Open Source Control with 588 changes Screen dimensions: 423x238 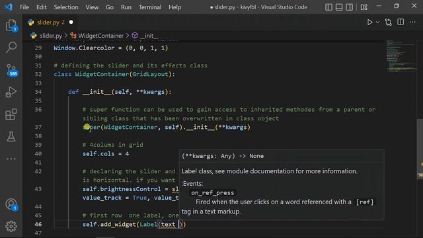click(x=11, y=70)
